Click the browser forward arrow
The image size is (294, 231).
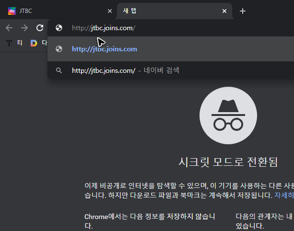coord(24,28)
